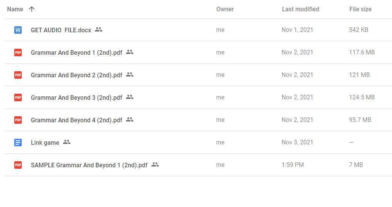Click the PDF icon for Grammar And Beyond 4
The image size is (392, 207).
point(18,120)
